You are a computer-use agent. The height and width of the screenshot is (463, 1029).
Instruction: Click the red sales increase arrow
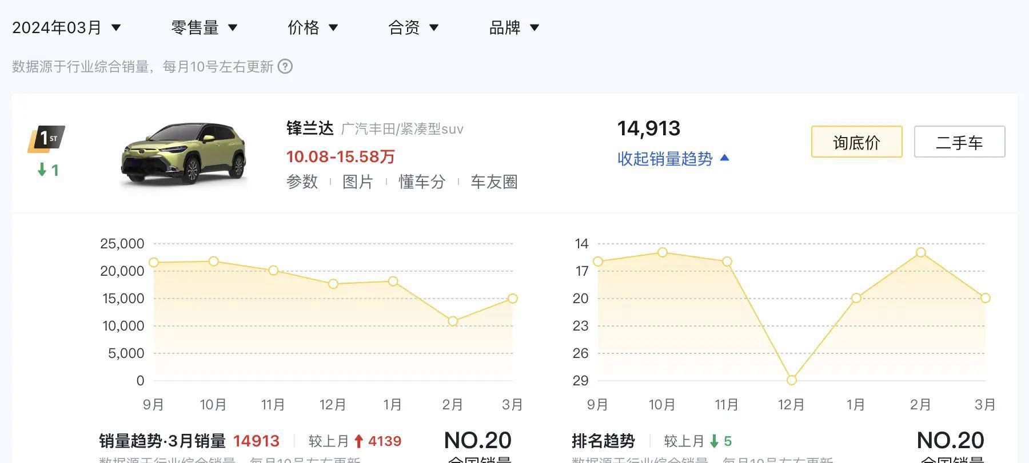coord(358,441)
